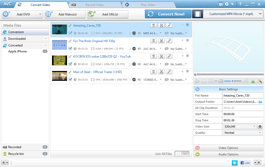Screen dimensions: 265x167
Task: Open magic wand effects for Amazing_Caves_720
Action: 169,26
